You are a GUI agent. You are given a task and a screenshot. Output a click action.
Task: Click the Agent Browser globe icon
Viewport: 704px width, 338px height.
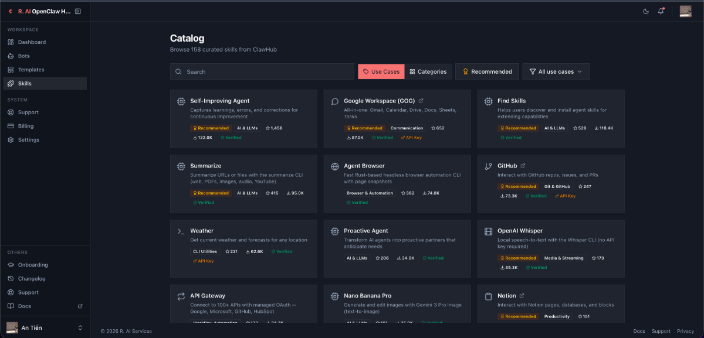point(335,166)
